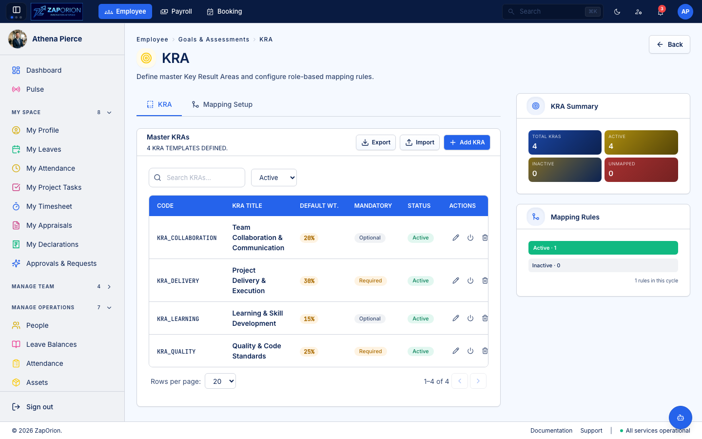The height and width of the screenshot is (439, 702).
Task: Delete the KRA_LEARNING row
Action: click(485, 318)
